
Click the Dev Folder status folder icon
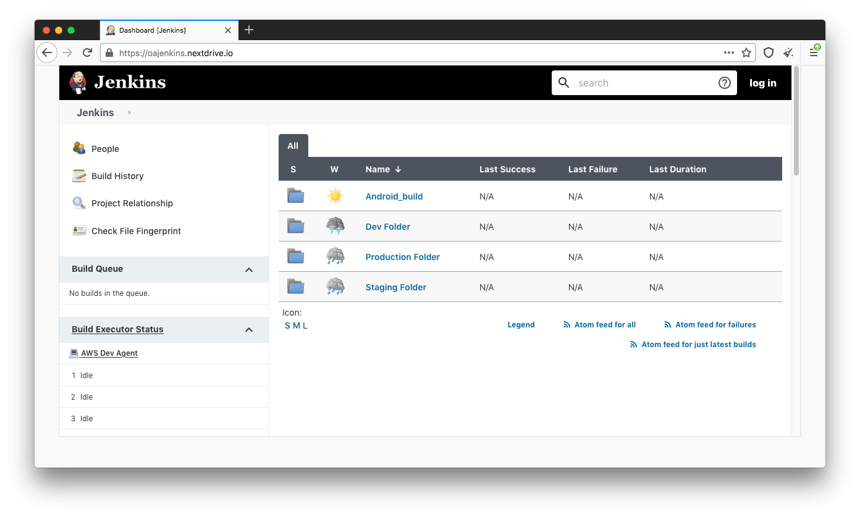click(296, 226)
